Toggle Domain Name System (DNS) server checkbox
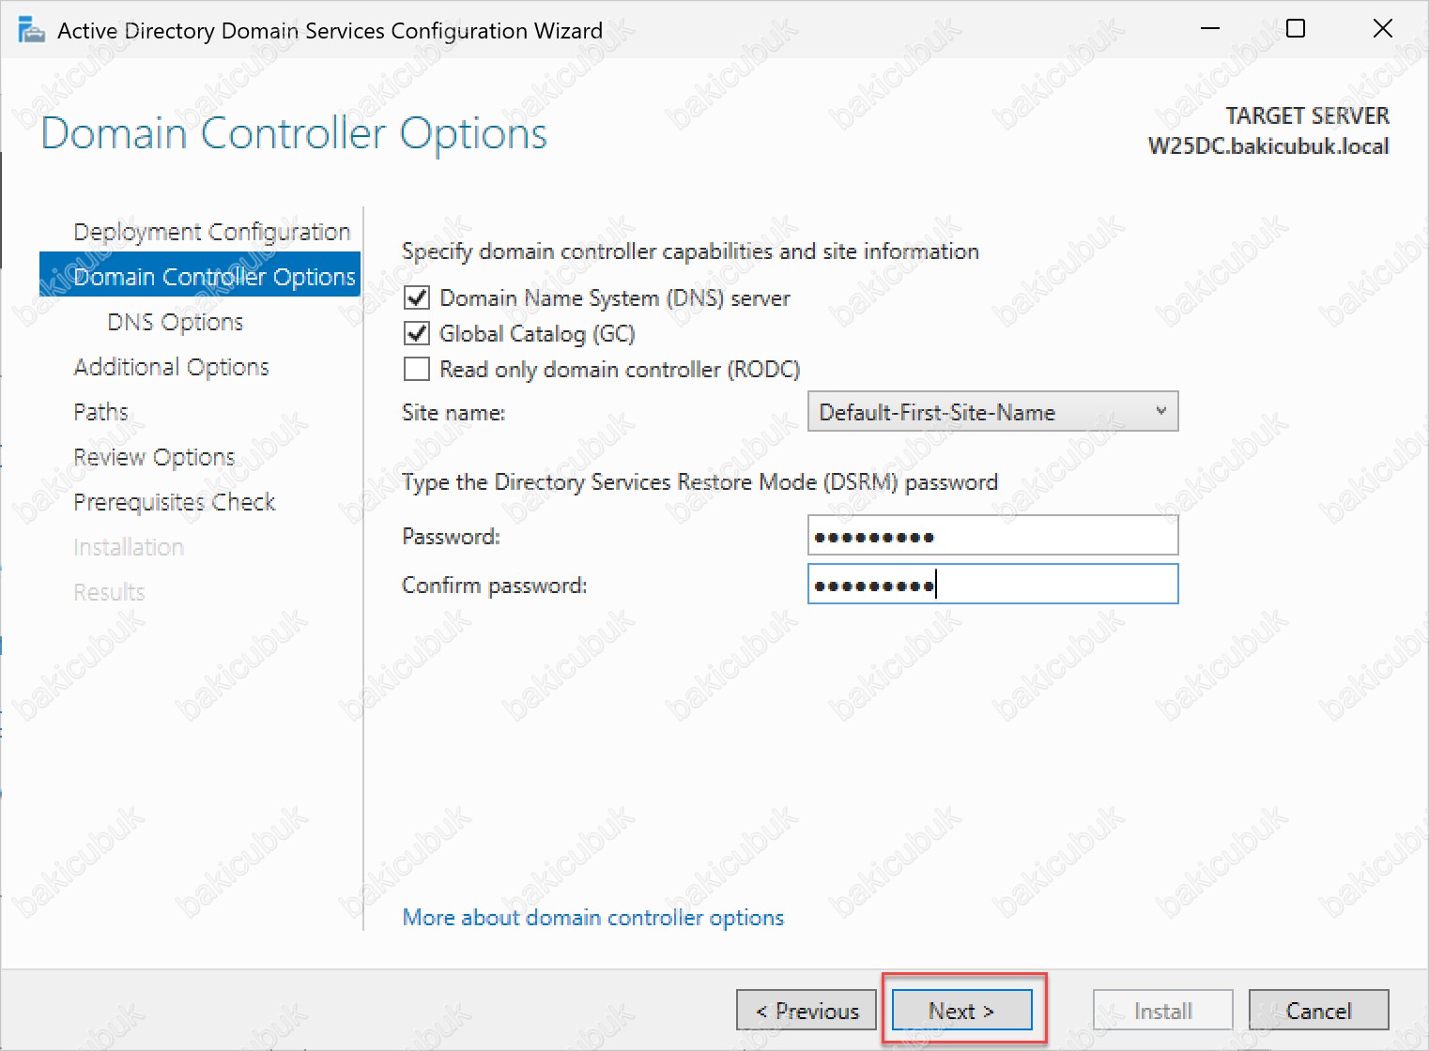This screenshot has height=1051, width=1429. click(417, 298)
